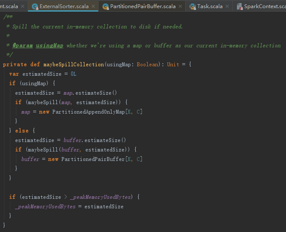The height and width of the screenshot is (232, 286).
Task: Click the Unit return type
Action: pyautogui.click(x=173, y=65)
